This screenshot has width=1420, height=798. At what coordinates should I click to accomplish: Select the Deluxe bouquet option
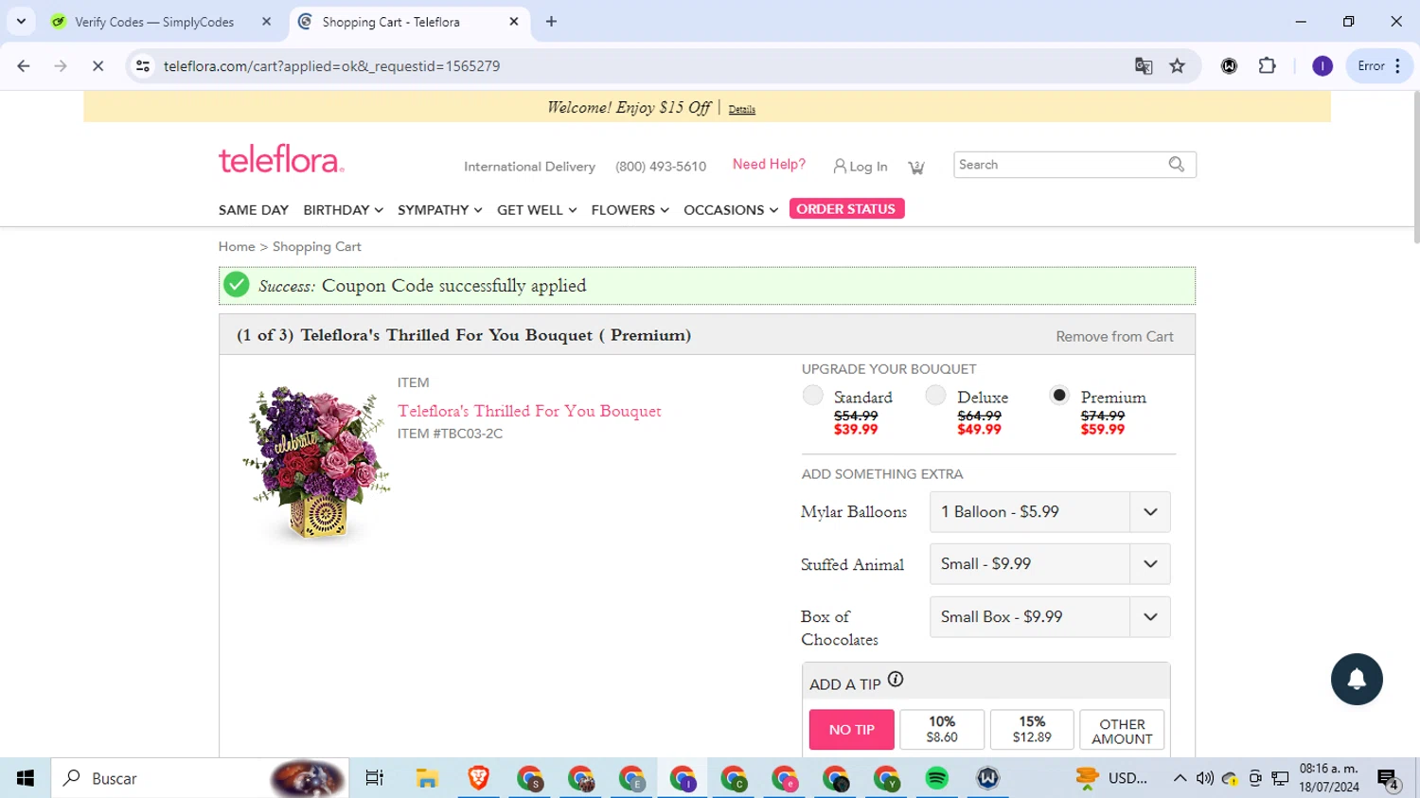(935, 396)
